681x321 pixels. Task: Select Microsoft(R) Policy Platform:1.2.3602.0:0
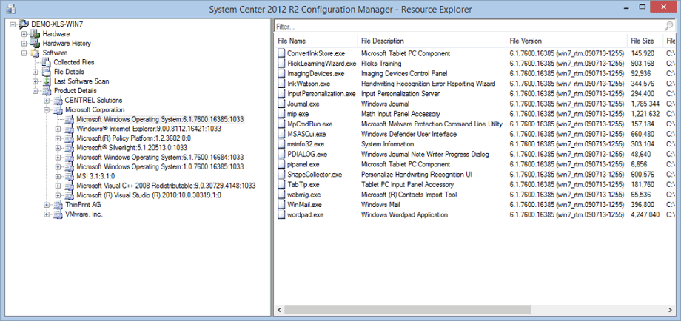pos(133,138)
